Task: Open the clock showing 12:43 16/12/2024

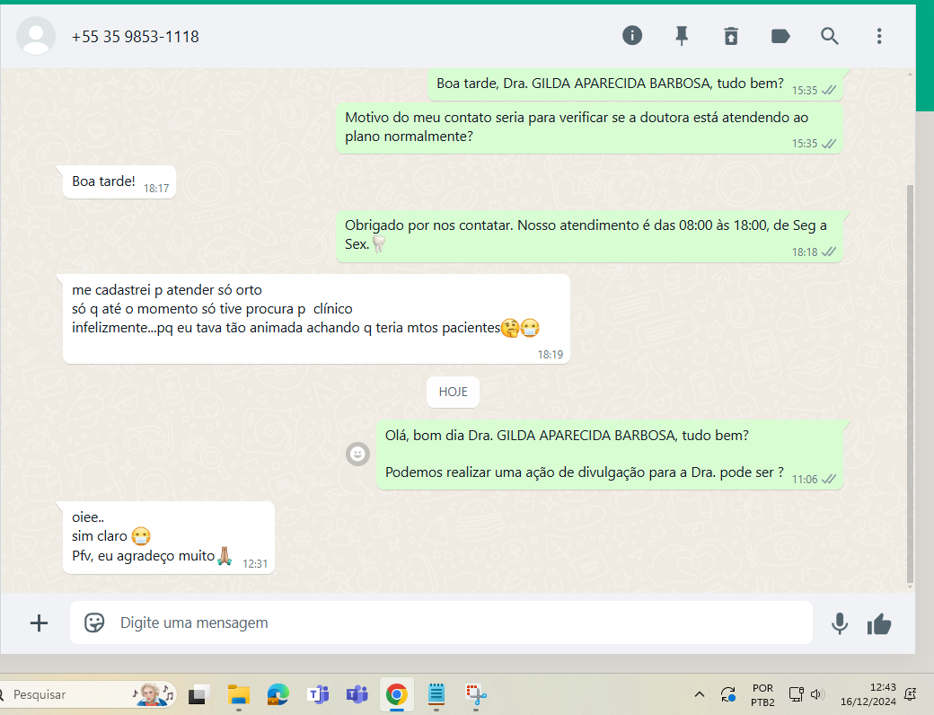Action: point(868,694)
